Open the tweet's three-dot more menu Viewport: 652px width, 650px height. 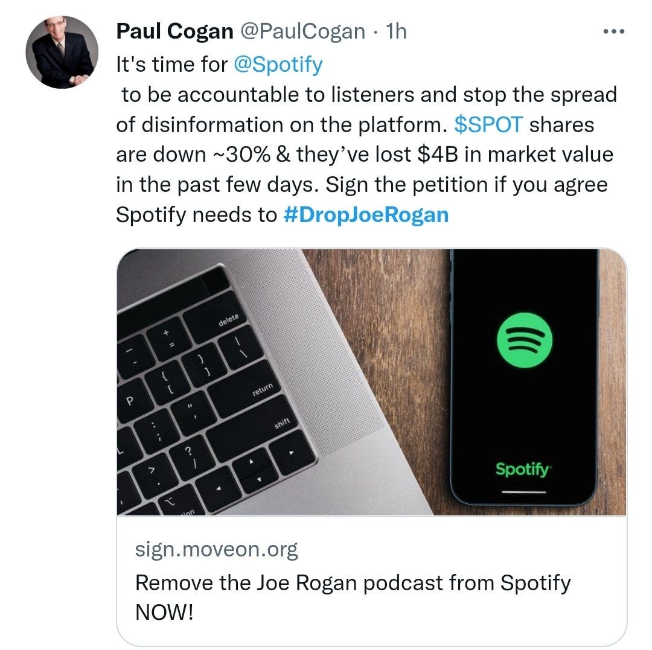coord(614,31)
